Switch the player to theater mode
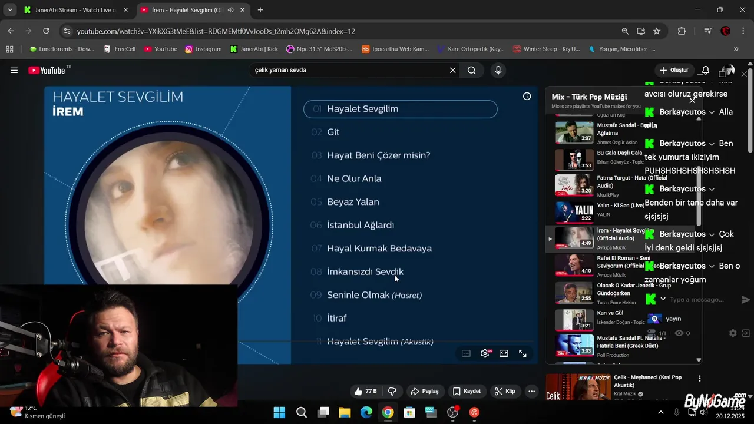The height and width of the screenshot is (424, 754). [x=504, y=353]
